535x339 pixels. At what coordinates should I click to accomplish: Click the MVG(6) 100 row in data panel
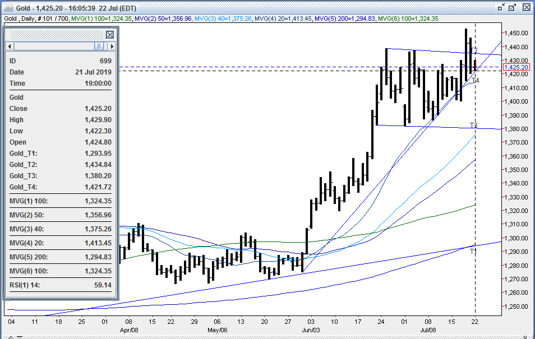click(61, 271)
